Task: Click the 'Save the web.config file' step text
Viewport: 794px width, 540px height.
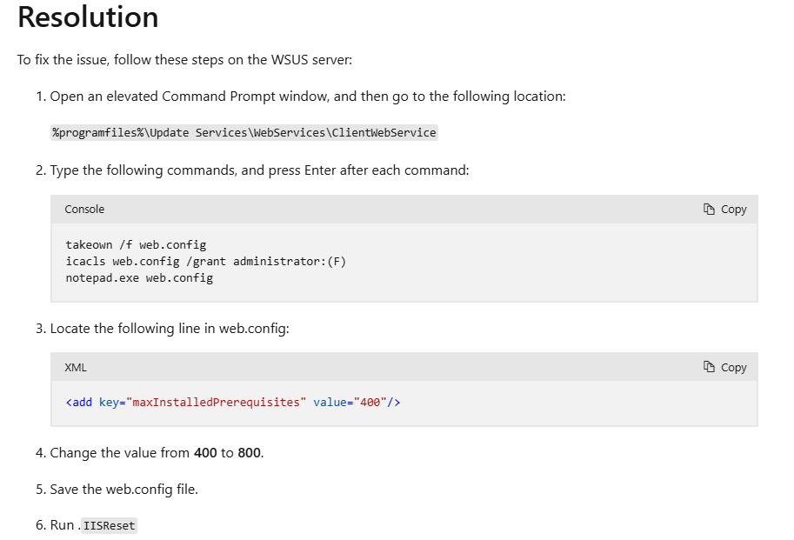Action: click(x=124, y=490)
